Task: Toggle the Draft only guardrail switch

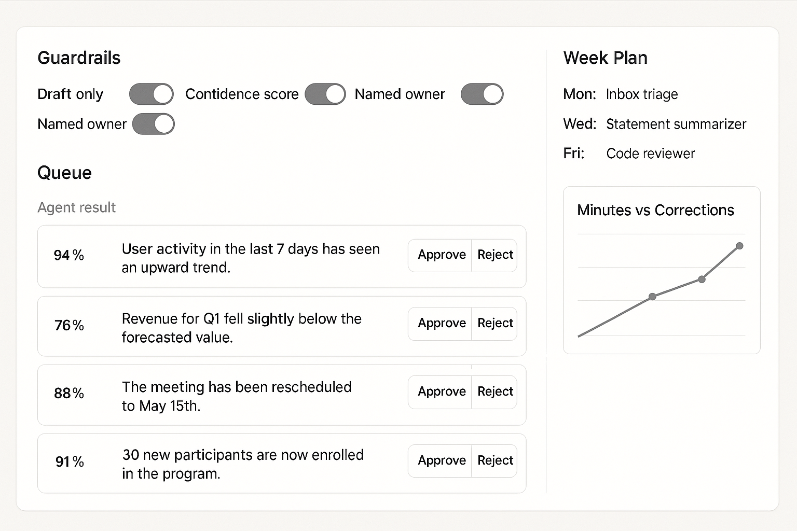Action: click(151, 94)
